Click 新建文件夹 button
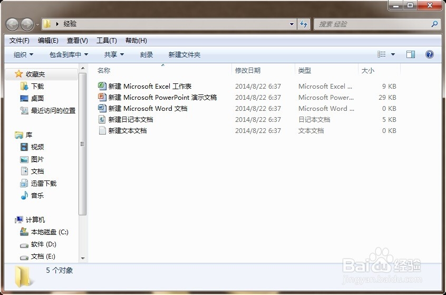Image resolution: width=446 pixels, height=295 pixels. pyautogui.click(x=185, y=55)
